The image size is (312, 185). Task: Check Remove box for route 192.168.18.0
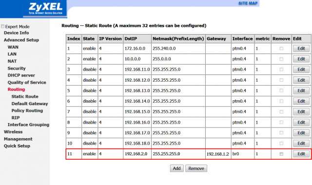tap(281, 143)
